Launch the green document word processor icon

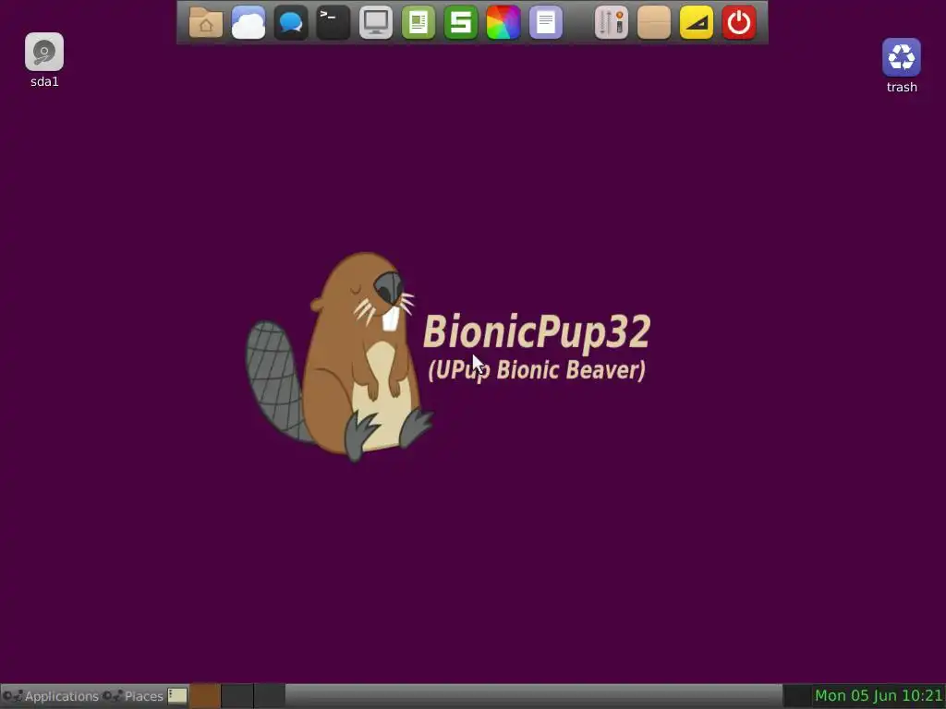pos(418,22)
